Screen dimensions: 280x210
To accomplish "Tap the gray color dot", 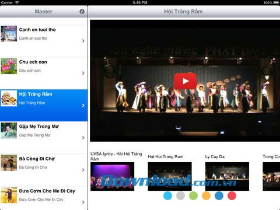I will 180,195.
